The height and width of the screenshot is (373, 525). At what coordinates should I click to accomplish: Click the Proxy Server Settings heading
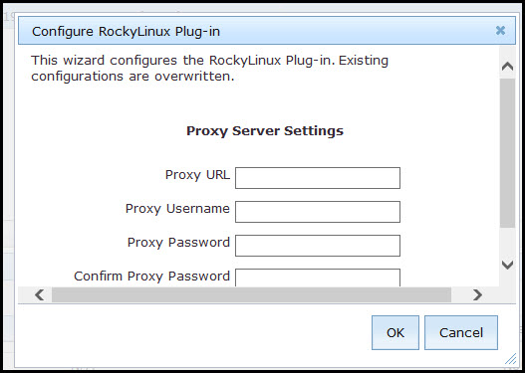tap(265, 130)
